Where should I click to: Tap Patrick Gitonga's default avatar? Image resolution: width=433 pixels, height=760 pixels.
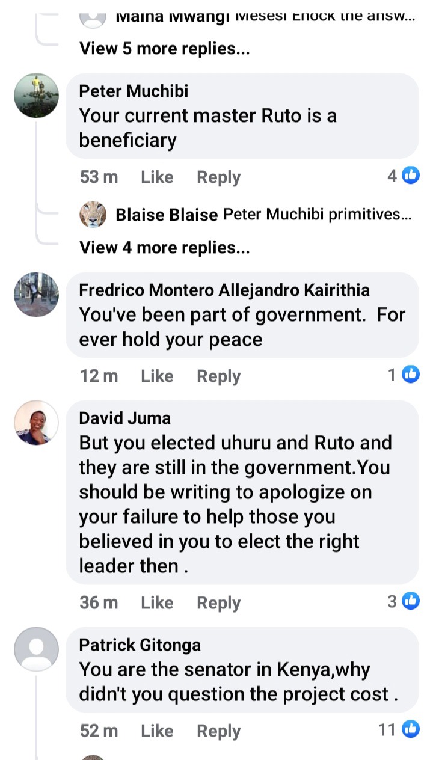[x=37, y=649]
